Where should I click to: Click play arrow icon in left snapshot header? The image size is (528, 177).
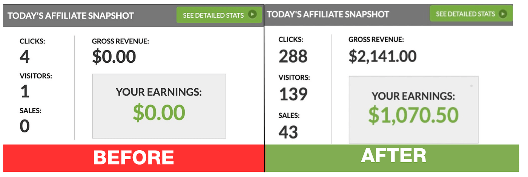(x=253, y=15)
